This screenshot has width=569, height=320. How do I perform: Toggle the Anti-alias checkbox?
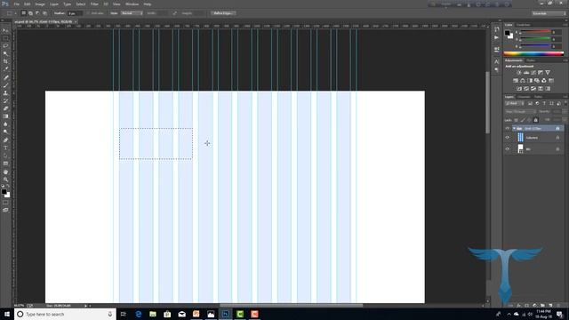click(x=88, y=13)
